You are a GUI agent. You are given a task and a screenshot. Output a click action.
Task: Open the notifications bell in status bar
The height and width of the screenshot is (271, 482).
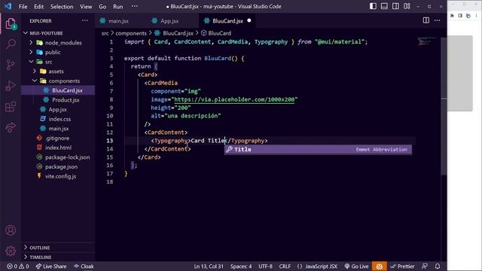click(x=438, y=266)
